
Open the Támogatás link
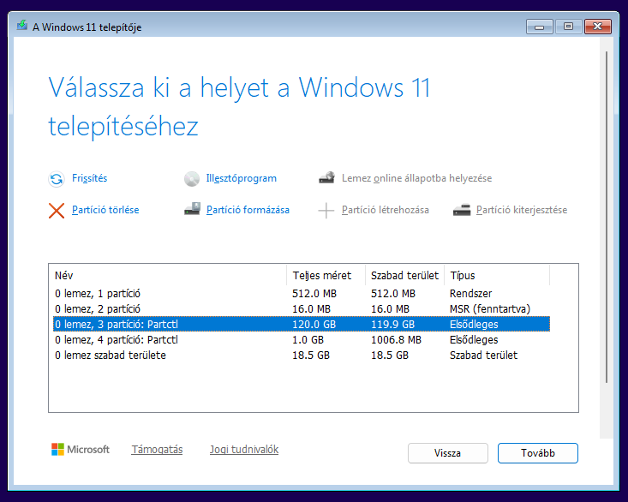coord(157,450)
